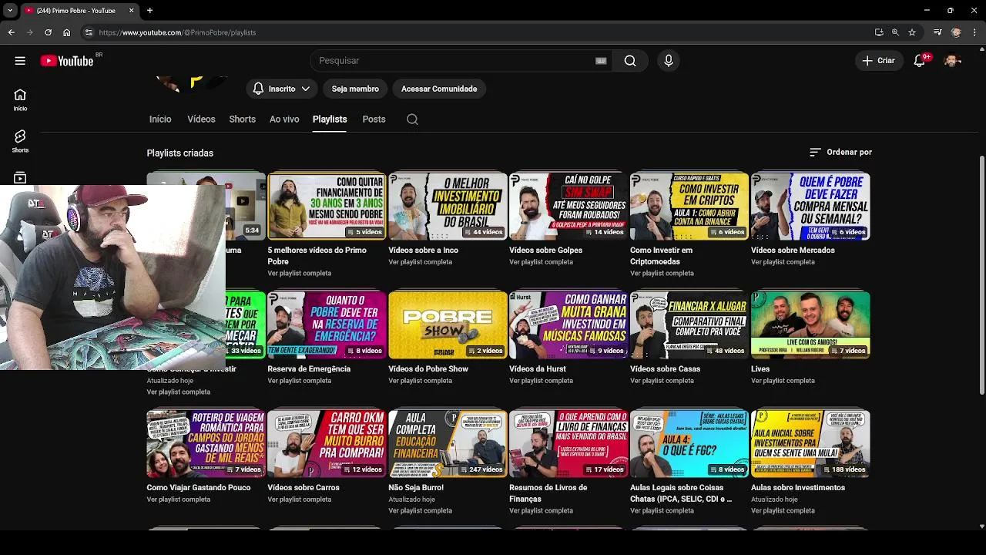The height and width of the screenshot is (555, 986).
Task: Switch to the Posts tab
Action: pyautogui.click(x=374, y=119)
